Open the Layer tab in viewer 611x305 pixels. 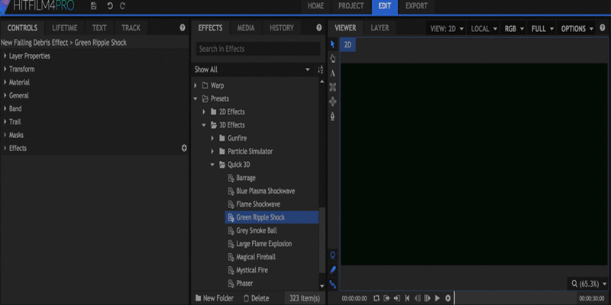click(380, 27)
